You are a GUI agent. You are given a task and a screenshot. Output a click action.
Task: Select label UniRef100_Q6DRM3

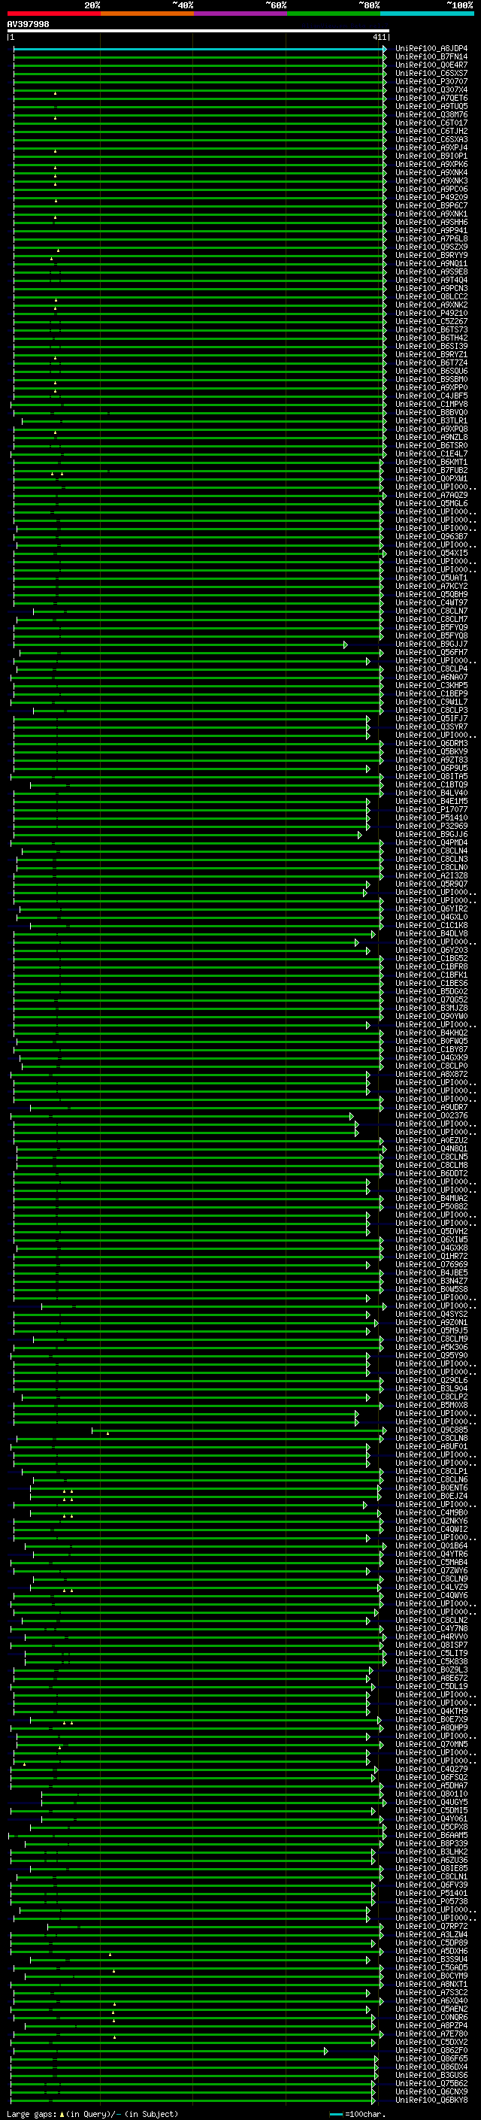tap(431, 743)
